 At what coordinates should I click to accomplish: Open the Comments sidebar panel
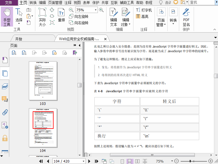pos(5,99)
